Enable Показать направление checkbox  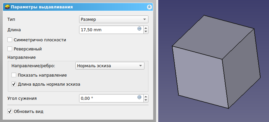(x=14, y=75)
